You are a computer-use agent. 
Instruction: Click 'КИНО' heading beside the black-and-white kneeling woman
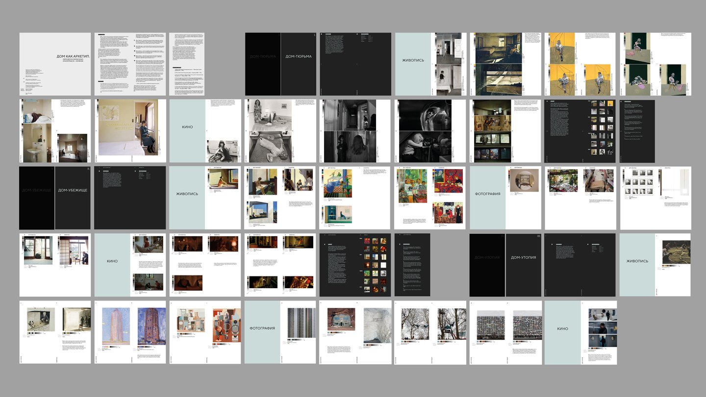click(187, 127)
